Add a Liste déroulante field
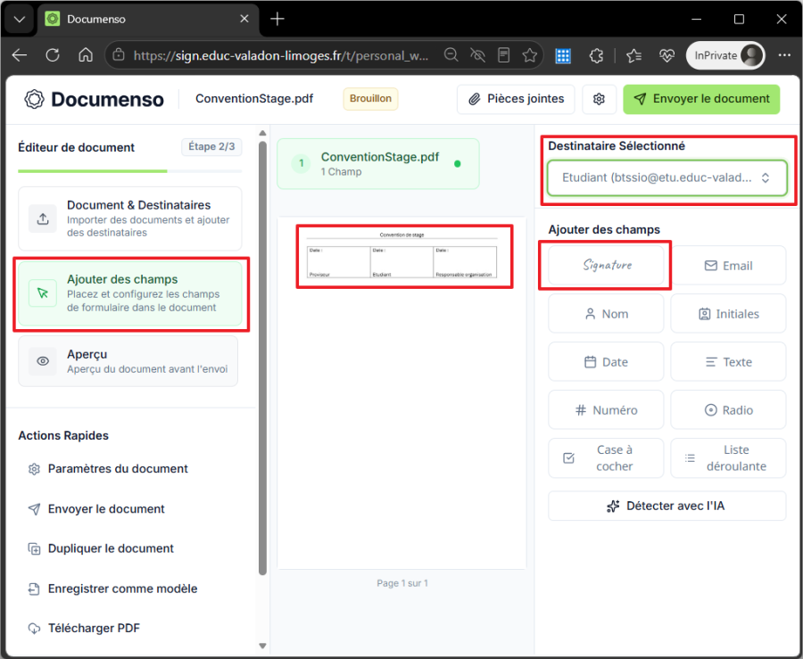Image resolution: width=803 pixels, height=659 pixels. pos(728,457)
